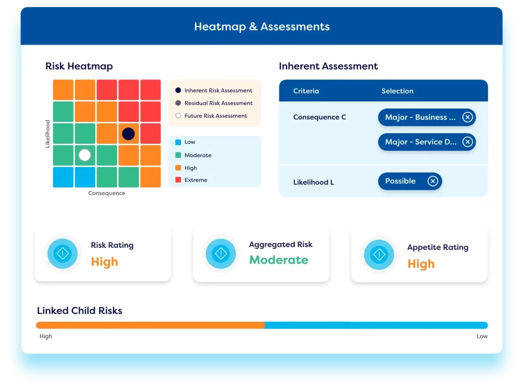Viewport: 524px width, 389px height.
Task: Remove the Possible likelihood chip
Action: pyautogui.click(x=433, y=181)
